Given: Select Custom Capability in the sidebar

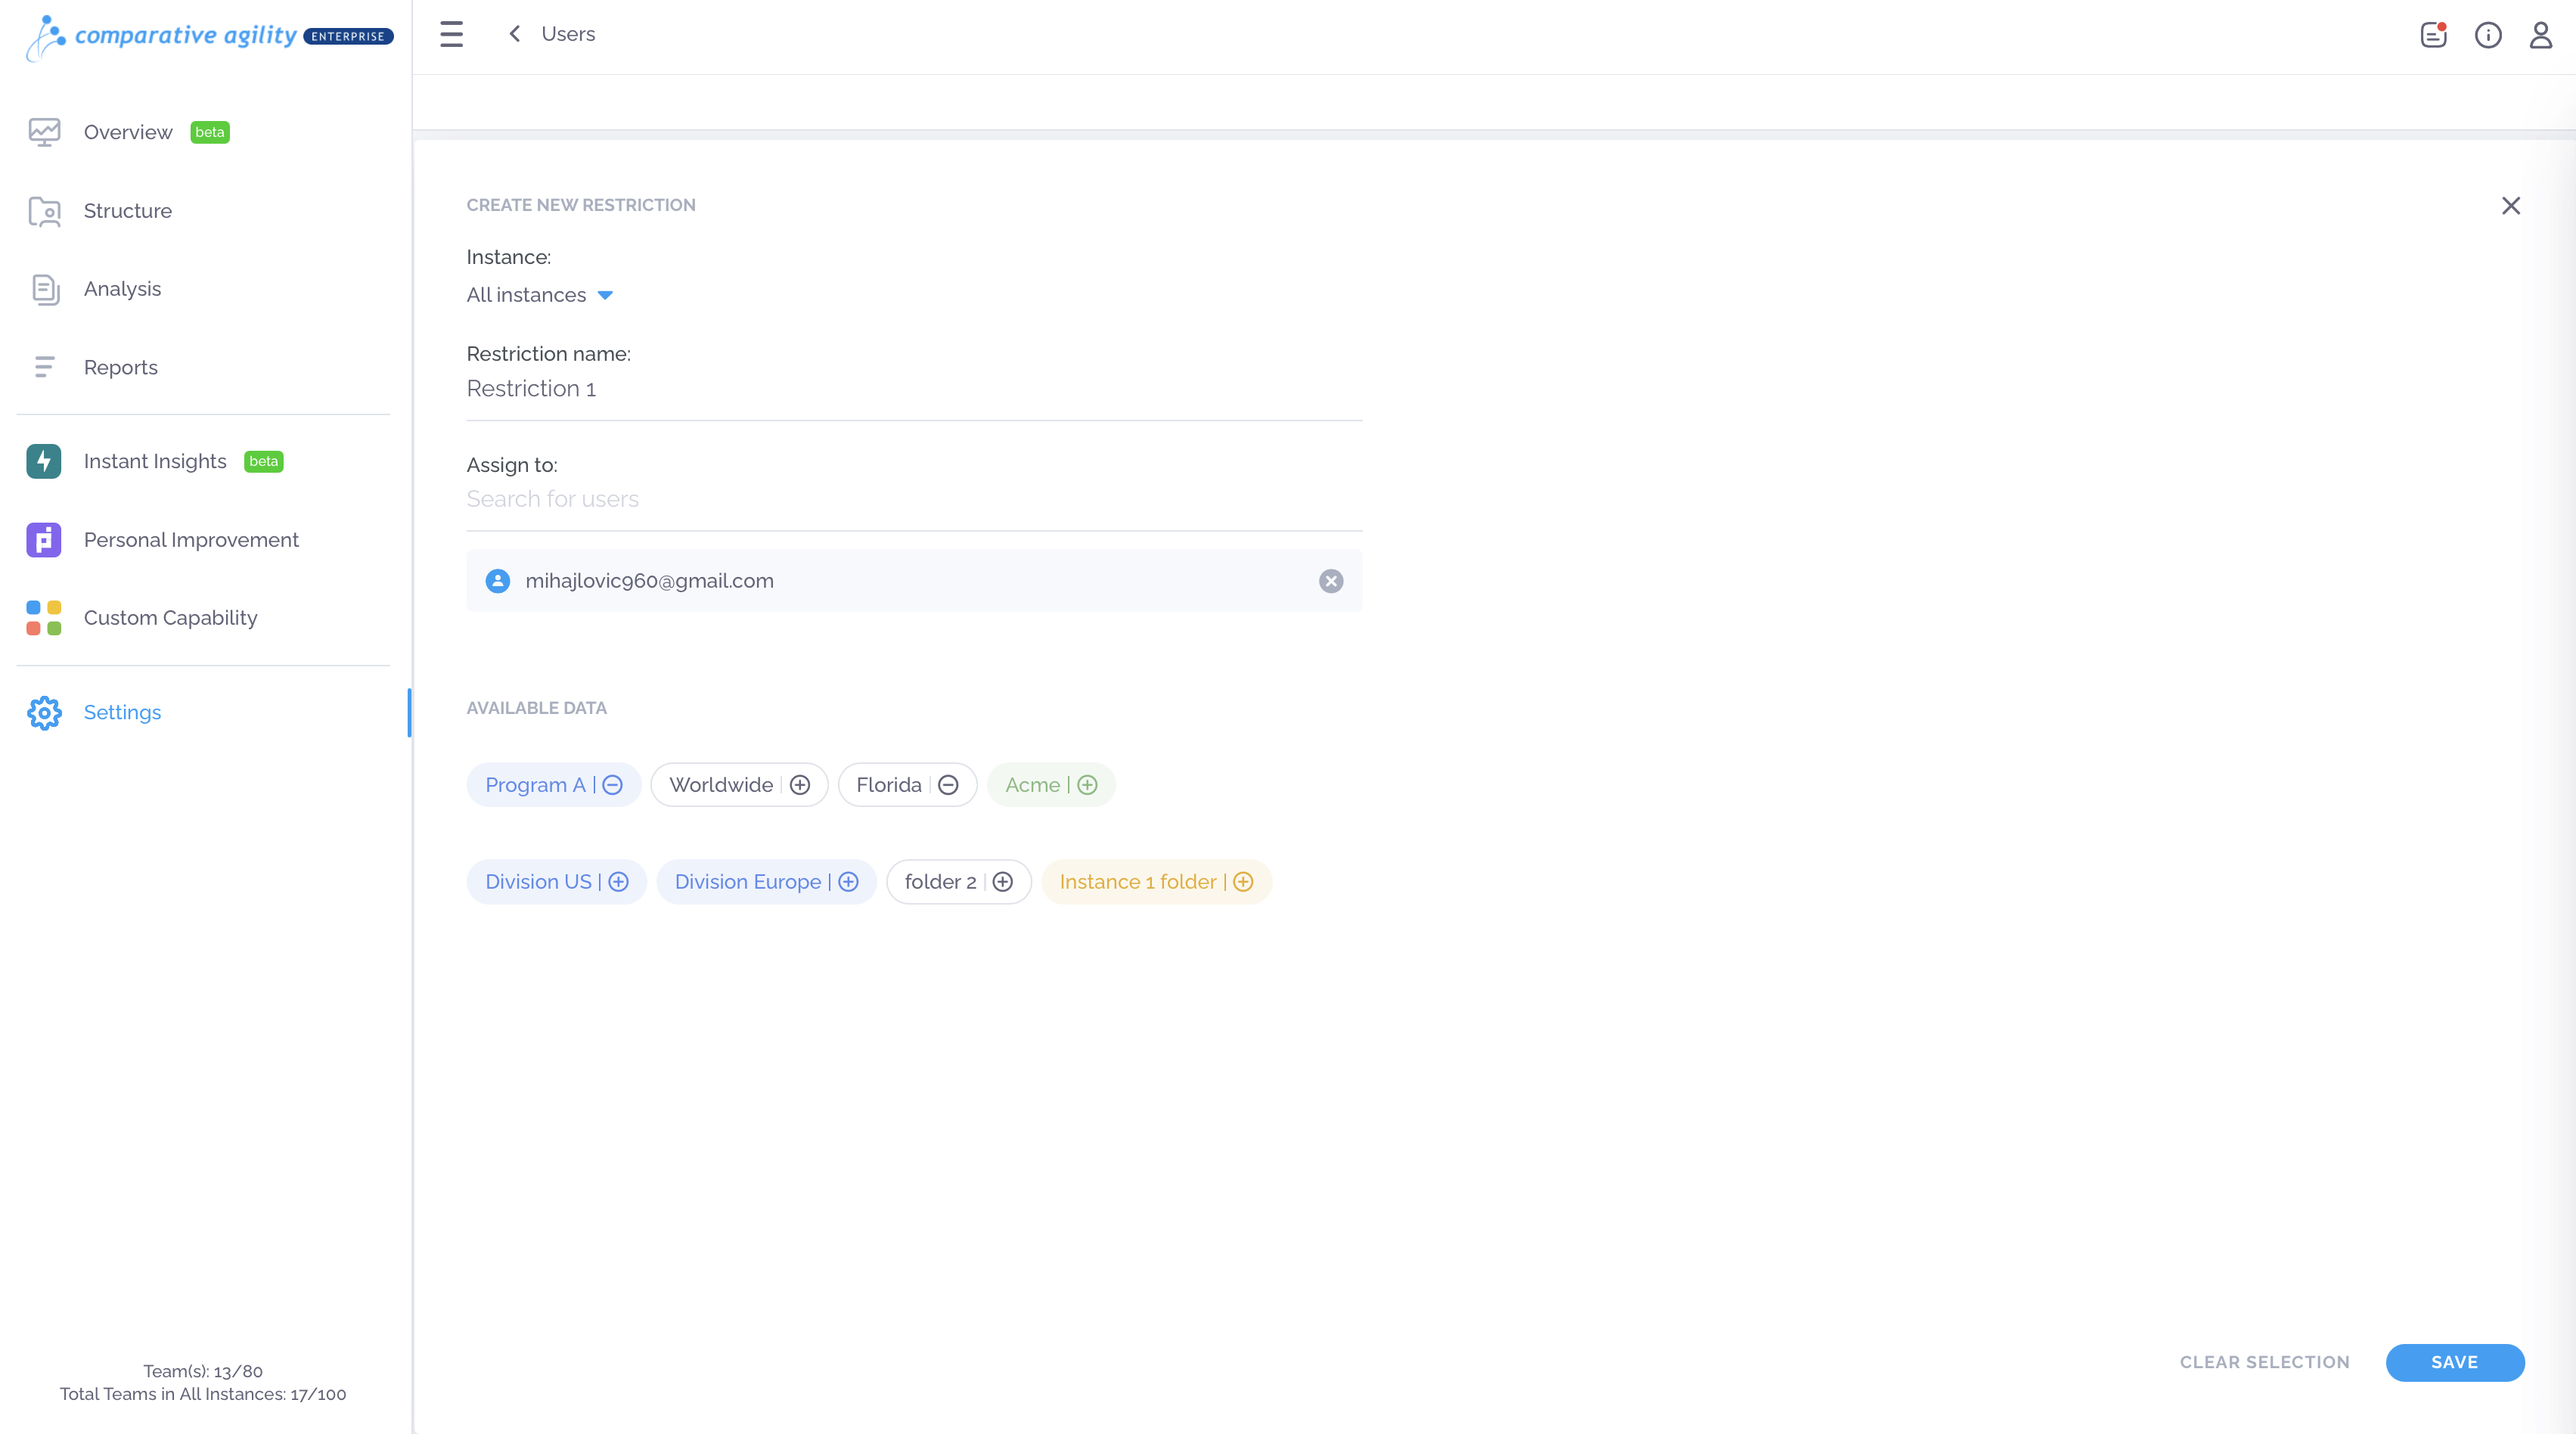Looking at the screenshot, I should (x=171, y=618).
